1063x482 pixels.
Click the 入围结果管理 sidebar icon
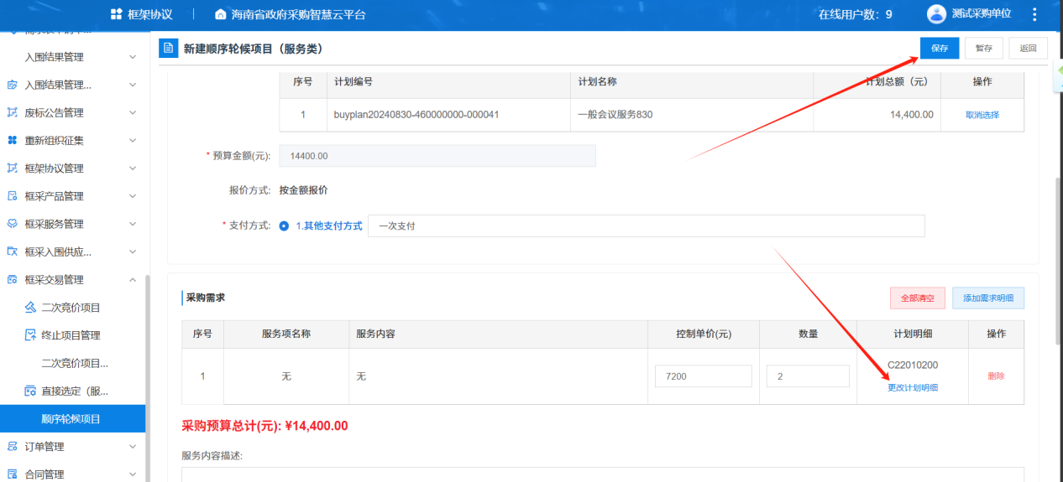13,85
